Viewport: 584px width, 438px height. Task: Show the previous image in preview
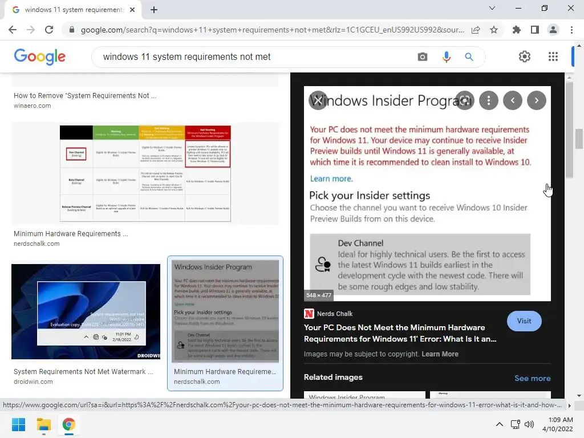513,100
